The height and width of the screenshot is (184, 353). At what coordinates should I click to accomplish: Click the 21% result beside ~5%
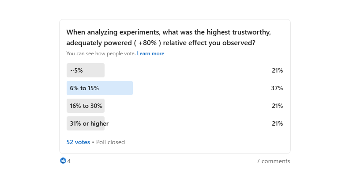(x=277, y=70)
